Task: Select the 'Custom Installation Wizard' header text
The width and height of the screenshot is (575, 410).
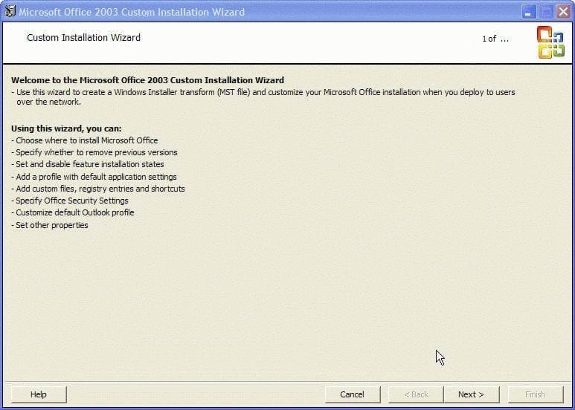Action: coord(83,38)
